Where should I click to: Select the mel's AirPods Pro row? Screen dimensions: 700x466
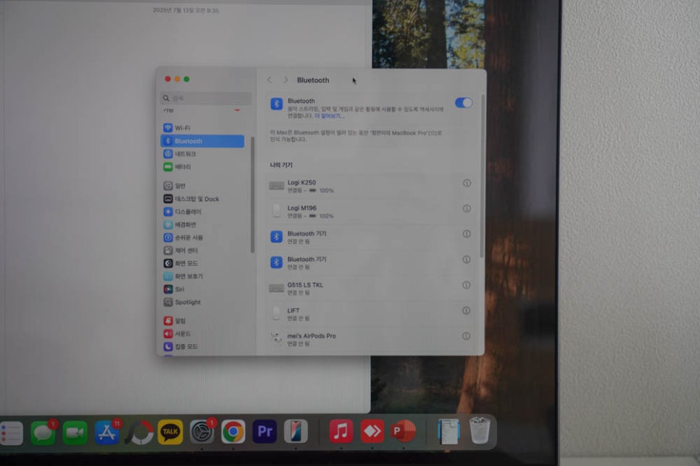tap(370, 339)
